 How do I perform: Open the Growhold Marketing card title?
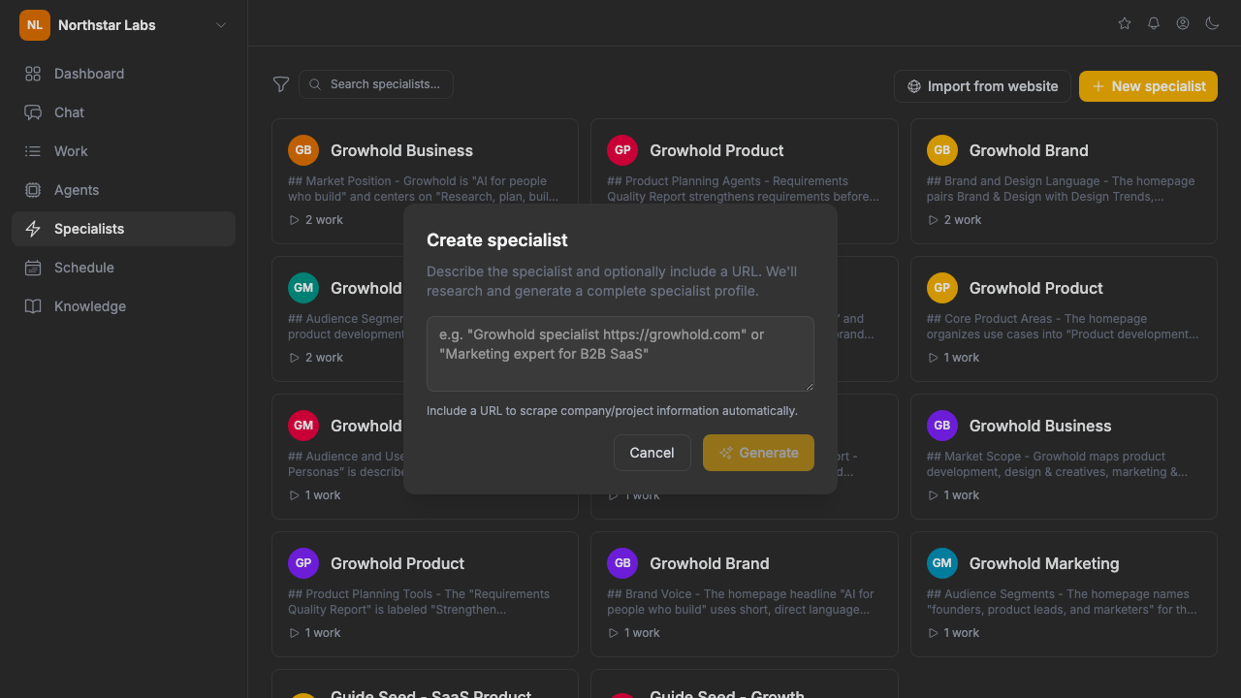(1044, 563)
